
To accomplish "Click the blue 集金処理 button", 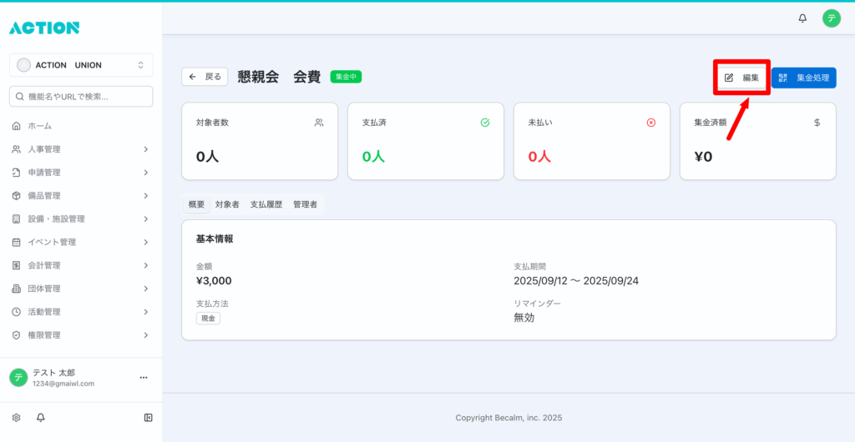I will click(803, 78).
